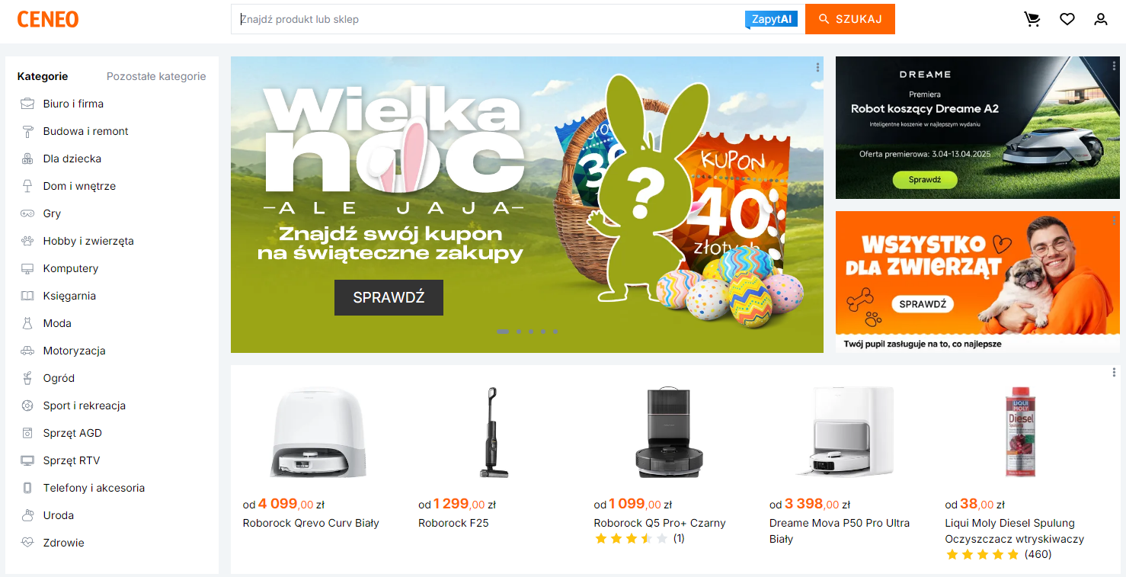
Task: Select the second banner carousel dot
Action: 519,332
